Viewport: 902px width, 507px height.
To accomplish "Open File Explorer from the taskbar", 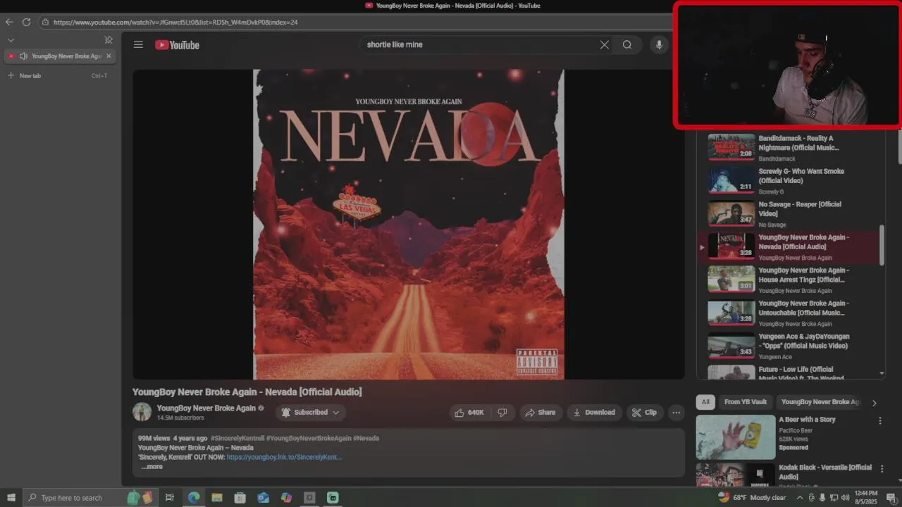I will point(217,498).
